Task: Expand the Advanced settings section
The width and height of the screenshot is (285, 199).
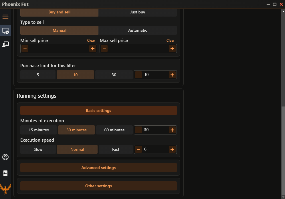Action: point(98,168)
